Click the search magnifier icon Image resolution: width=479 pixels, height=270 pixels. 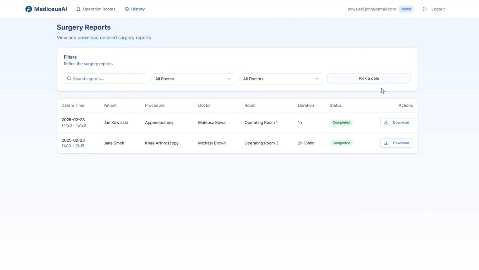pyautogui.click(x=69, y=78)
